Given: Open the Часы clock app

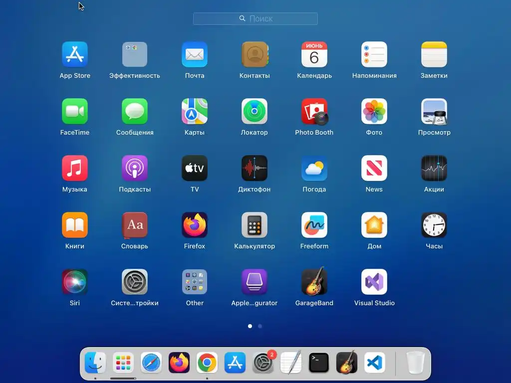Looking at the screenshot, I should click(434, 225).
